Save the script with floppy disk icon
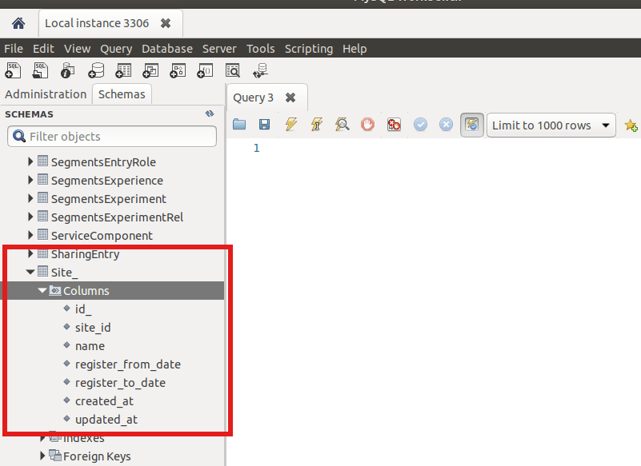641x466 pixels. (x=264, y=125)
